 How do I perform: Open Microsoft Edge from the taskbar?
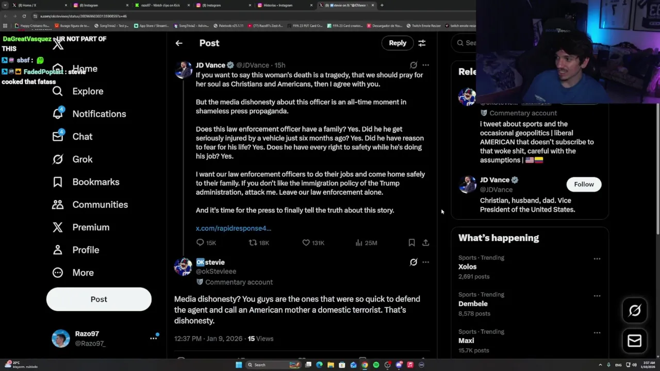[319, 365]
